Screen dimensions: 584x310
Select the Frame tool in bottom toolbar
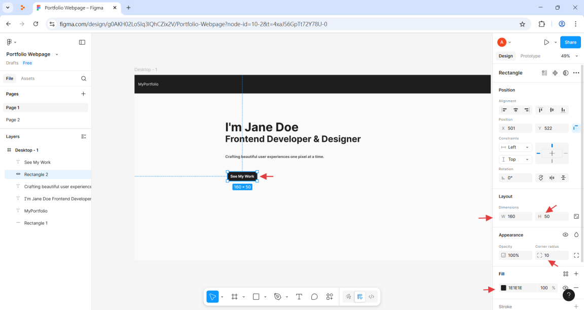coord(235,297)
